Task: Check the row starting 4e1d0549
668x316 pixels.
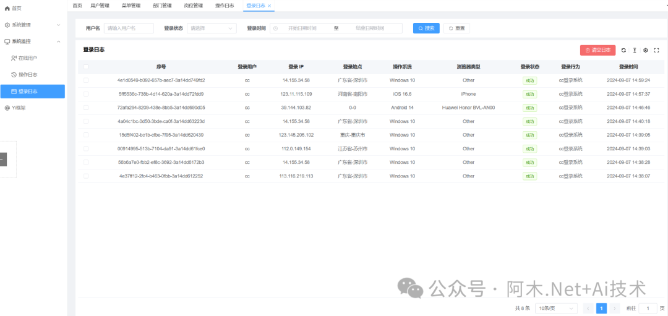Action: click(x=86, y=80)
